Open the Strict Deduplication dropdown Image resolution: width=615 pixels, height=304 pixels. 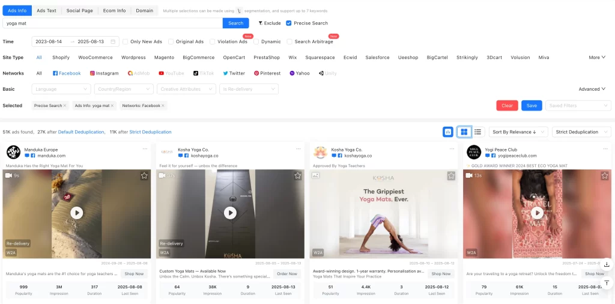pos(581,132)
